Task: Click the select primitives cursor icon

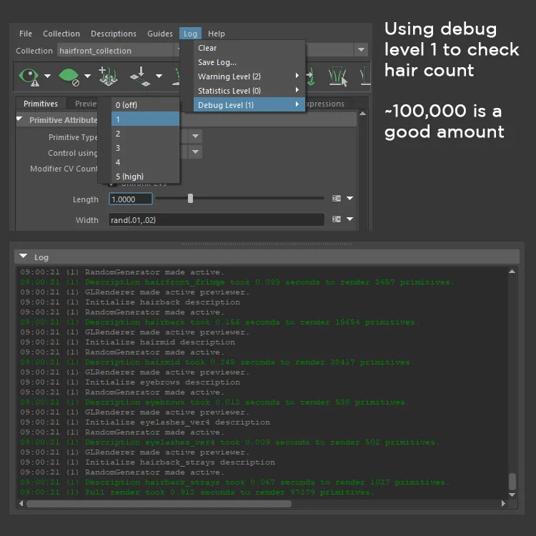Action: click(338, 76)
